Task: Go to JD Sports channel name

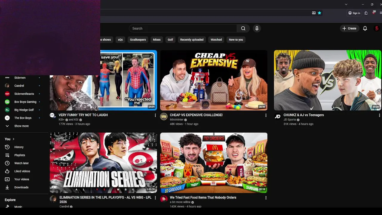Action: (x=290, y=120)
